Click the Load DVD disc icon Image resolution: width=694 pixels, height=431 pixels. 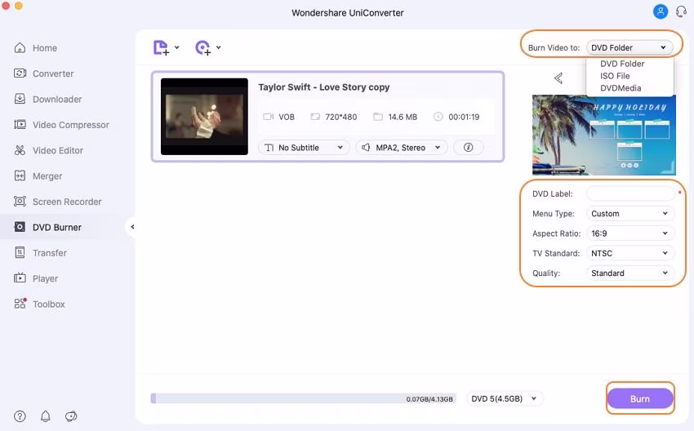click(x=202, y=48)
